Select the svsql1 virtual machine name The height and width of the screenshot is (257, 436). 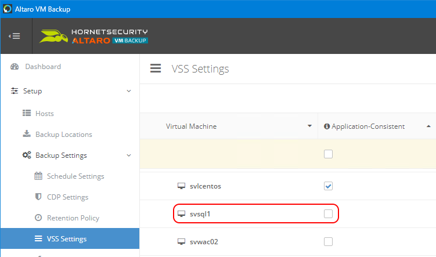pos(200,214)
